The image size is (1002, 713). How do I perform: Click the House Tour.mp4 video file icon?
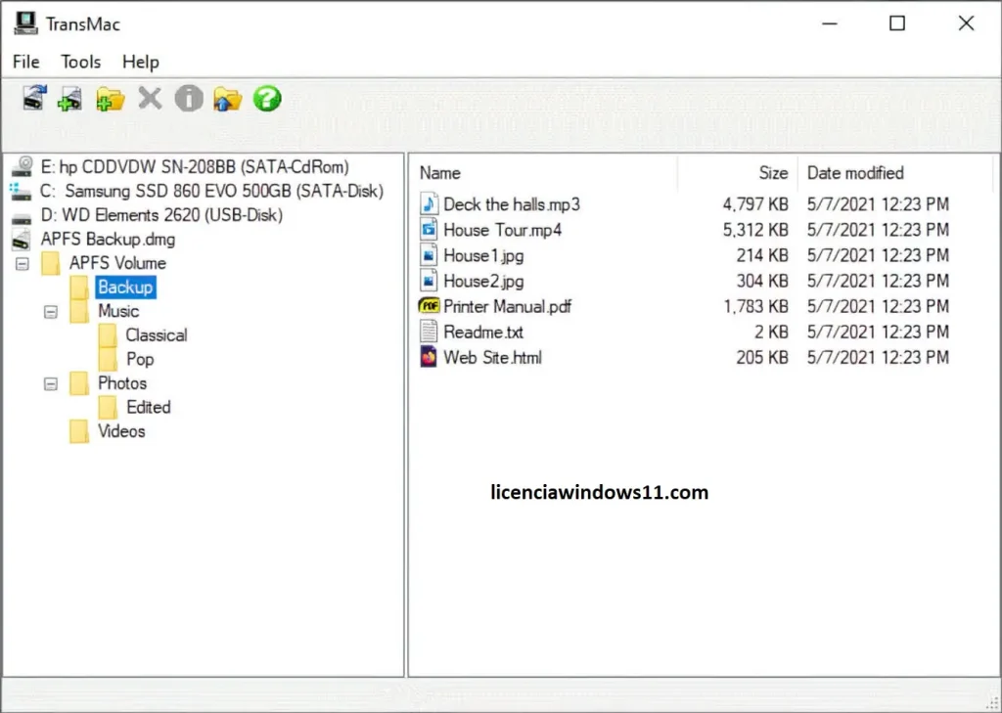[429, 230]
